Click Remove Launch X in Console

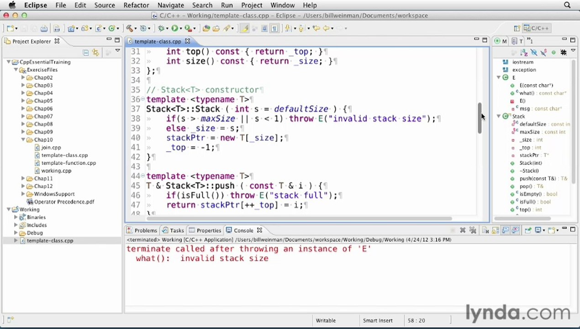coord(463,230)
